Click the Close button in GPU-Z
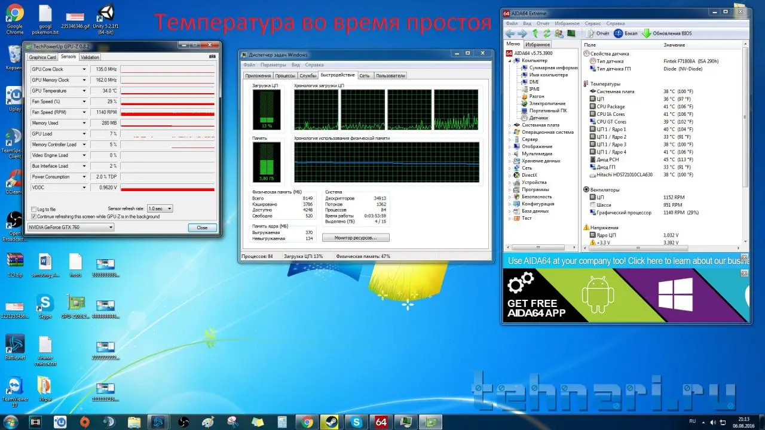 (202, 228)
